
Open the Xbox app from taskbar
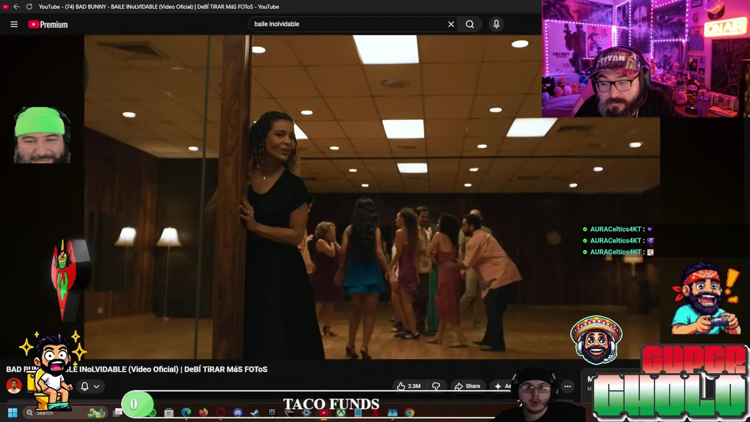click(x=341, y=413)
